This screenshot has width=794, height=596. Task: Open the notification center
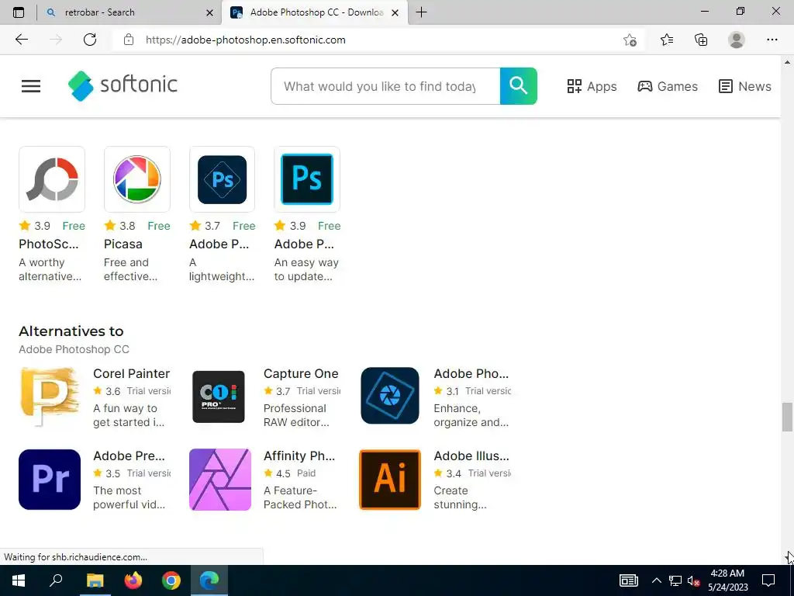(768, 580)
